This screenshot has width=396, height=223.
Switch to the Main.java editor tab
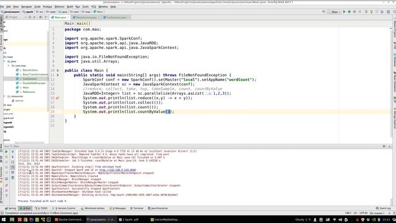coord(61,17)
